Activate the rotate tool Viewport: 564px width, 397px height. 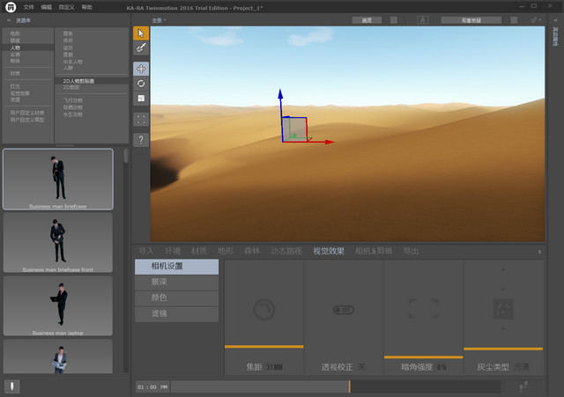click(x=141, y=84)
